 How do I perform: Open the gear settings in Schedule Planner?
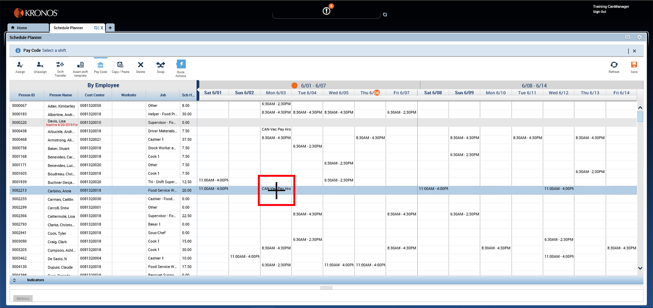(639, 37)
